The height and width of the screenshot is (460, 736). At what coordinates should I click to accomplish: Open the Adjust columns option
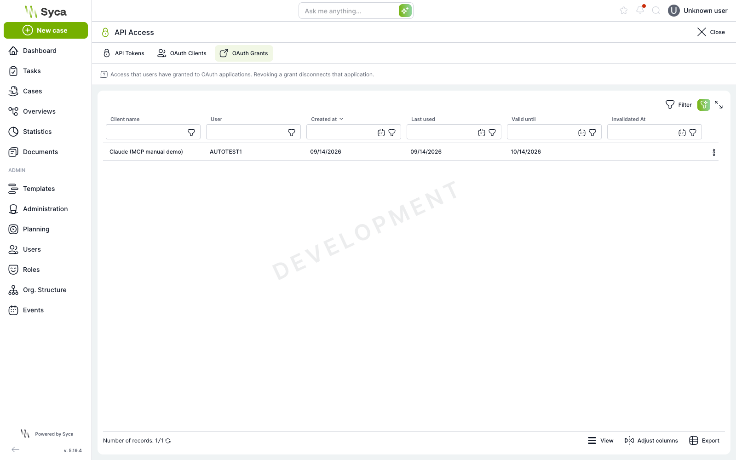pyautogui.click(x=651, y=441)
